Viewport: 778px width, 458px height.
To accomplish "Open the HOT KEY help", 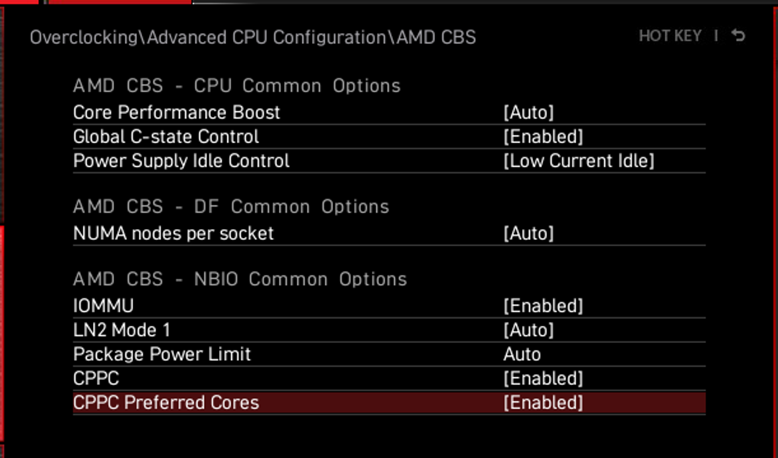I will (x=670, y=36).
